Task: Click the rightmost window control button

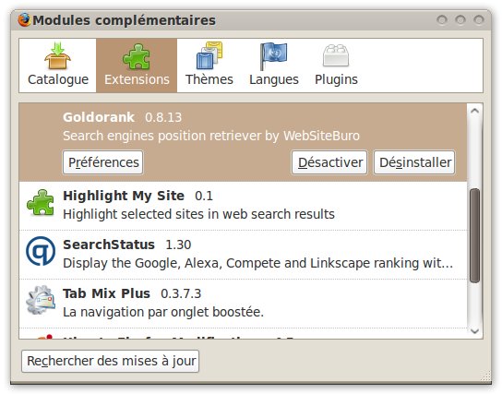Action: [x=479, y=20]
